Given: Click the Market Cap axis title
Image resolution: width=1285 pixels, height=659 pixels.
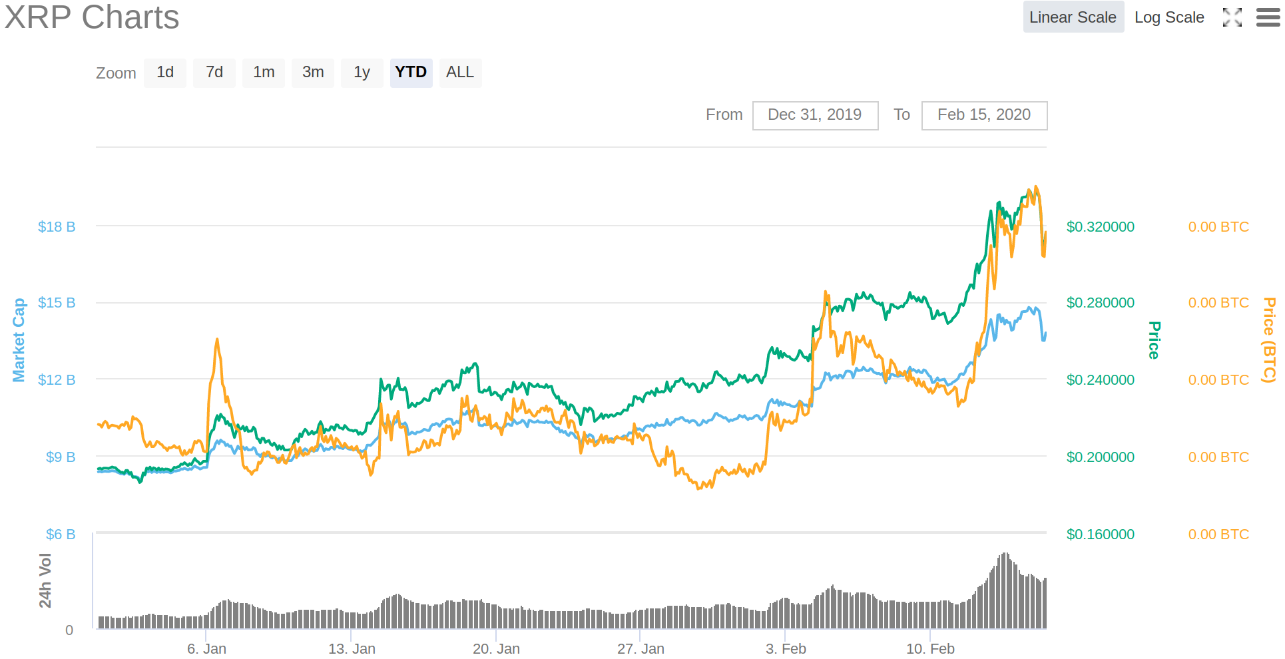Looking at the screenshot, I should tap(19, 340).
